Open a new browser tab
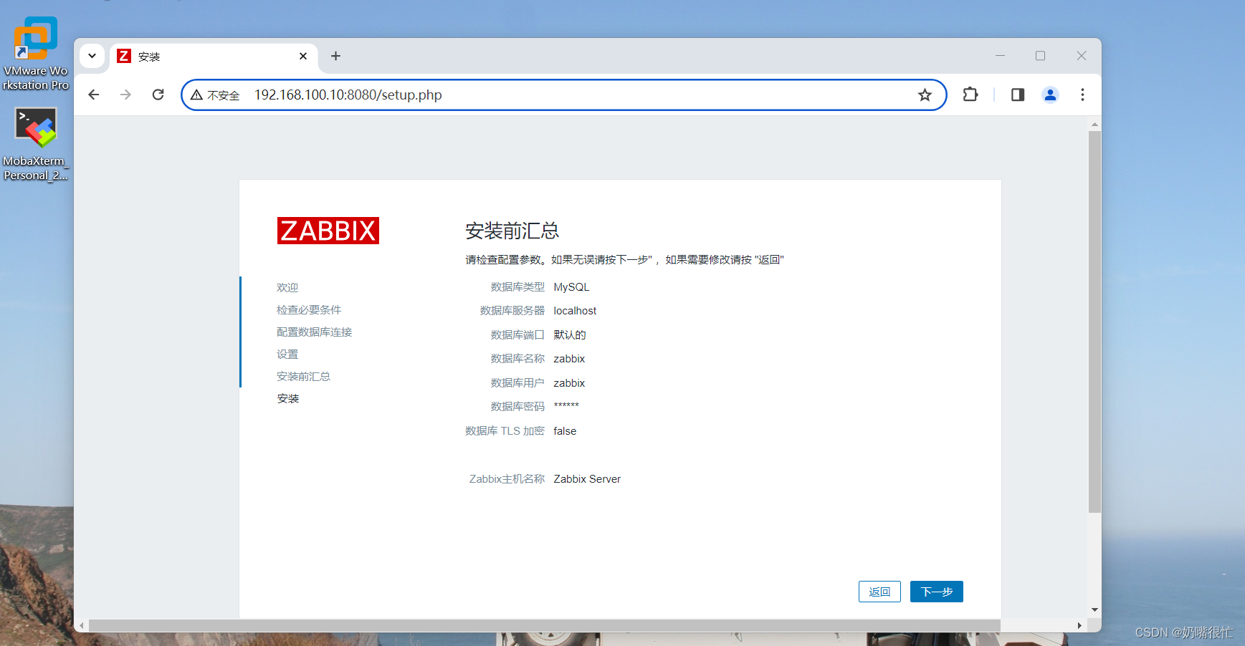 pyautogui.click(x=335, y=56)
